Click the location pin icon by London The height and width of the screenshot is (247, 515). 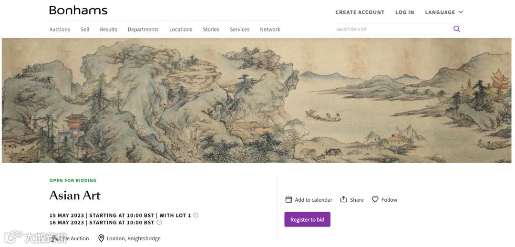click(101, 238)
